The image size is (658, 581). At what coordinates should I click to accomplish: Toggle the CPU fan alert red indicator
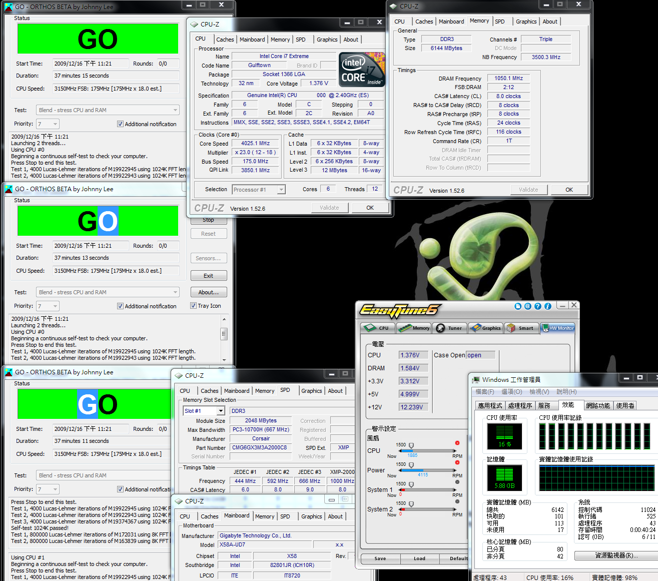click(x=457, y=443)
